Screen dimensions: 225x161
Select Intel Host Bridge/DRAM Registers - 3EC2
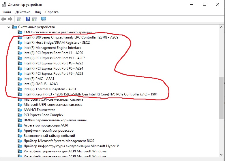pos(57,43)
